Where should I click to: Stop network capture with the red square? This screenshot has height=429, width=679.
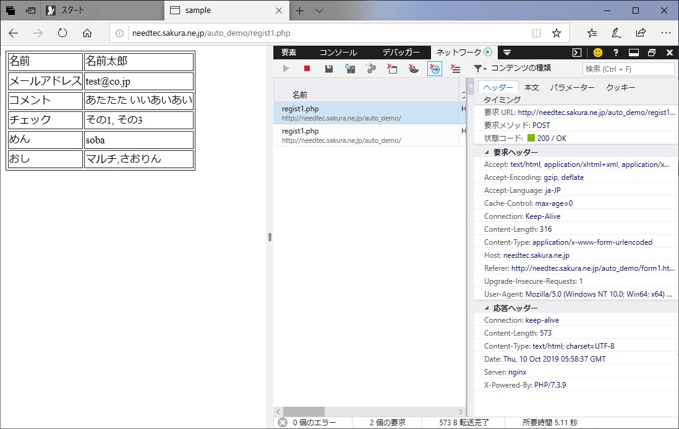tap(307, 69)
